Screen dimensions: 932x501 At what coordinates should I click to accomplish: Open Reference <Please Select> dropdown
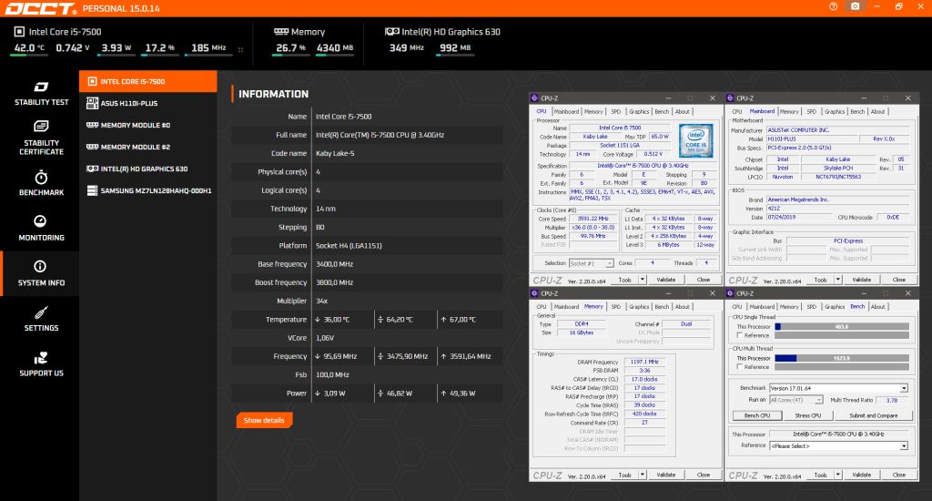(838, 445)
